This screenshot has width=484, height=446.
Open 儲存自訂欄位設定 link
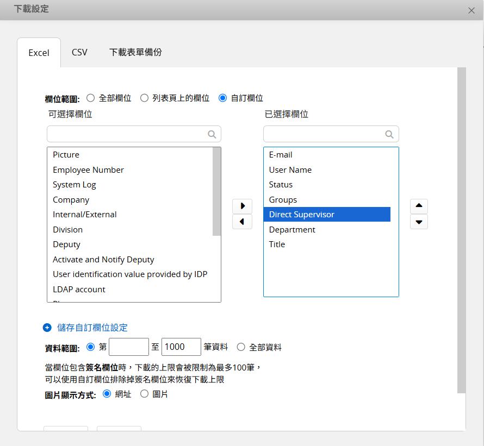coord(92,328)
